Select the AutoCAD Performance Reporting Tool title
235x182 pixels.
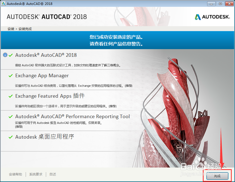[72, 117]
